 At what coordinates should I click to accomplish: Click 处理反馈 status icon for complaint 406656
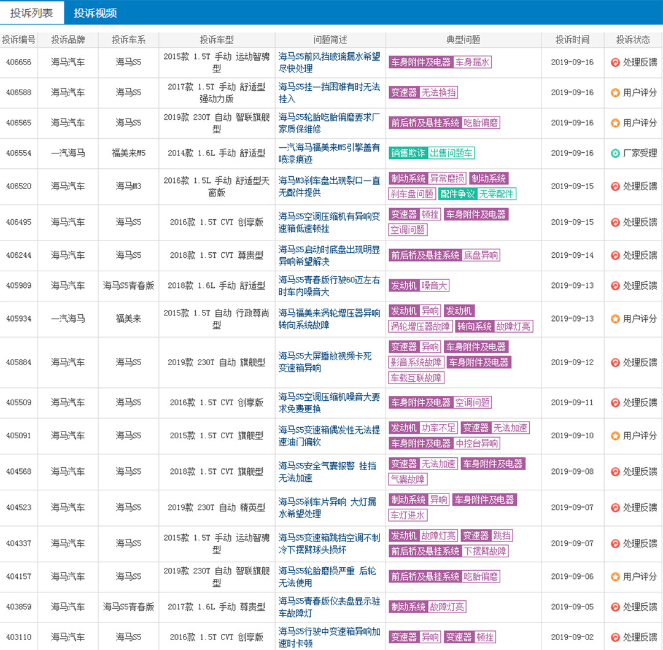(615, 63)
